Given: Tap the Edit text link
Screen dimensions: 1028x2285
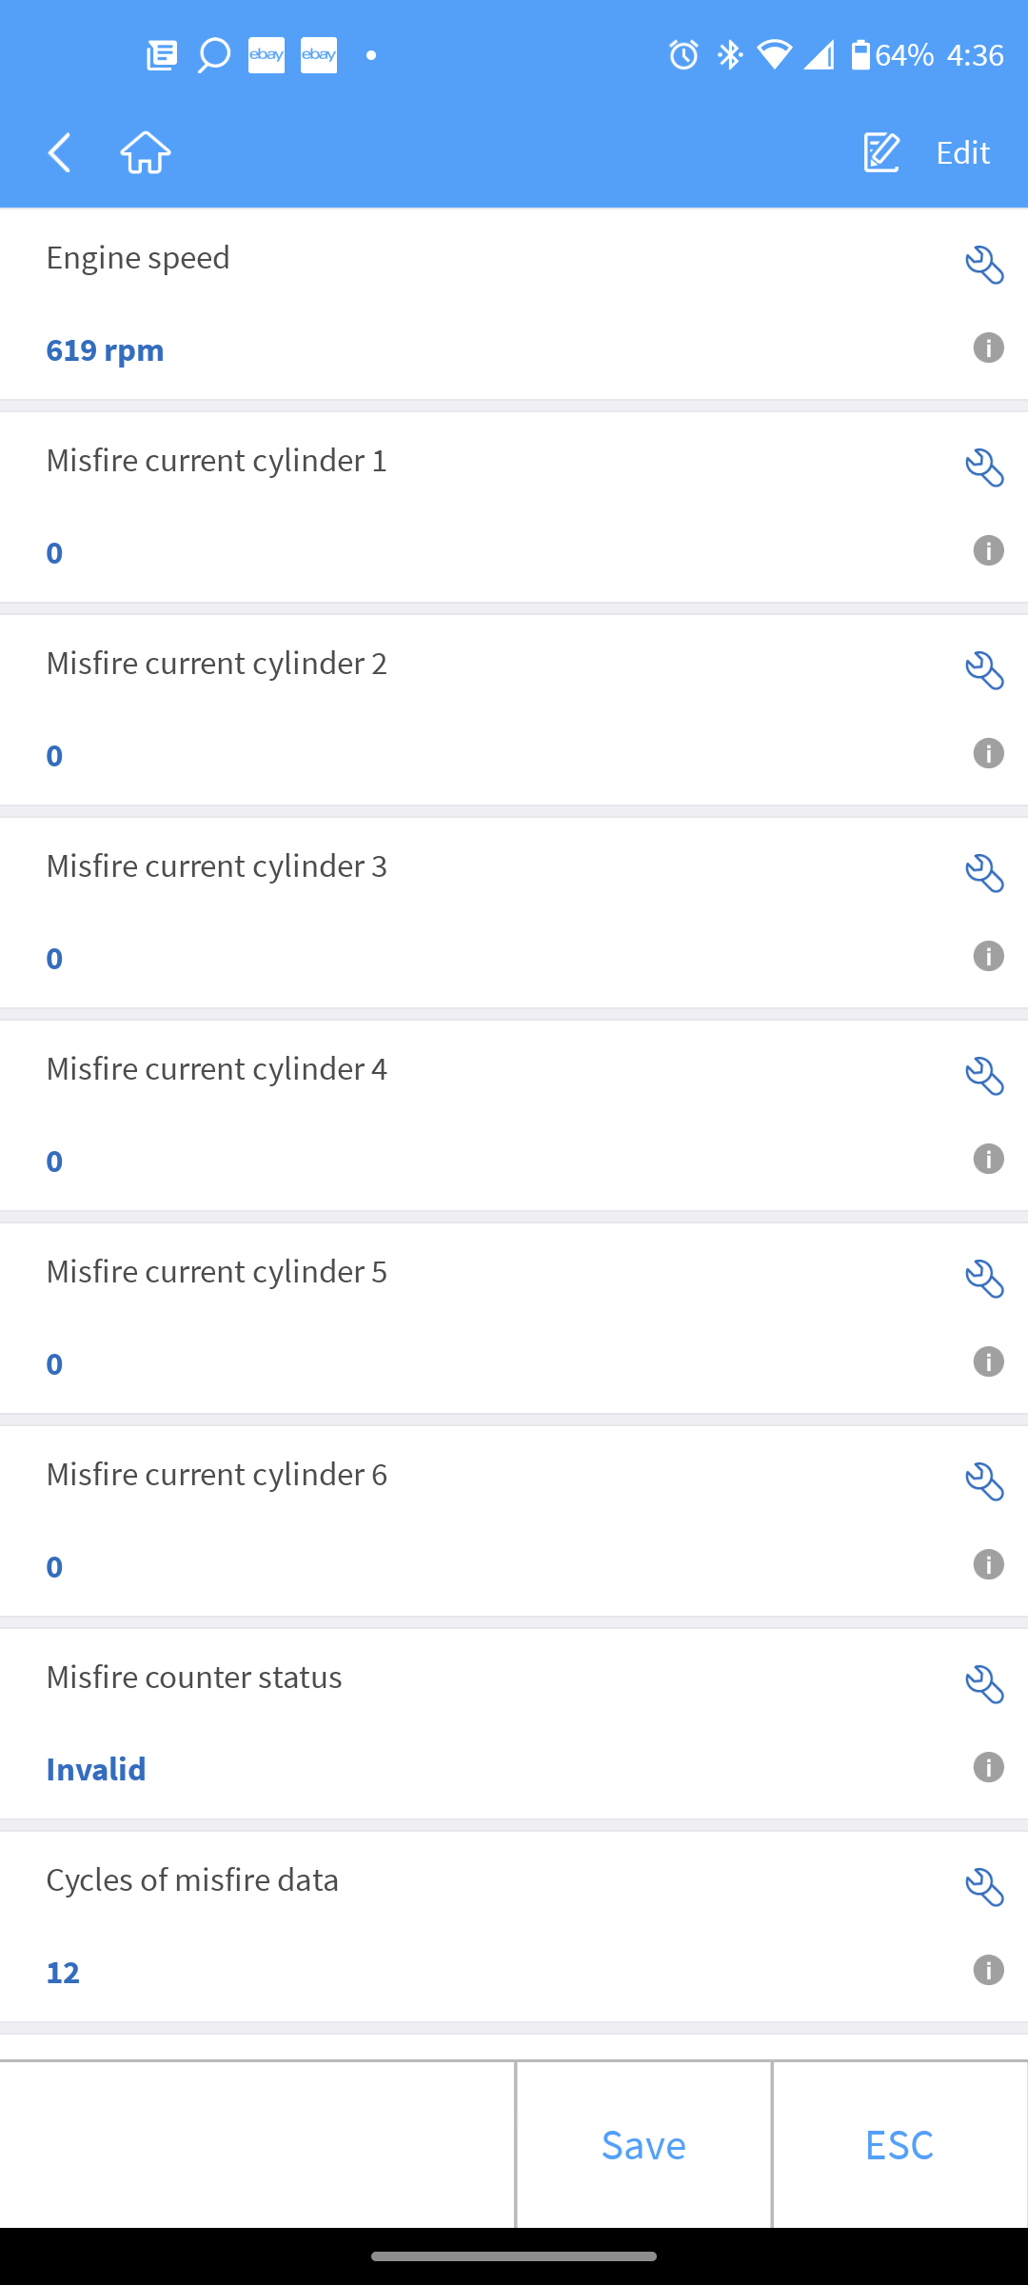Looking at the screenshot, I should pos(962,152).
